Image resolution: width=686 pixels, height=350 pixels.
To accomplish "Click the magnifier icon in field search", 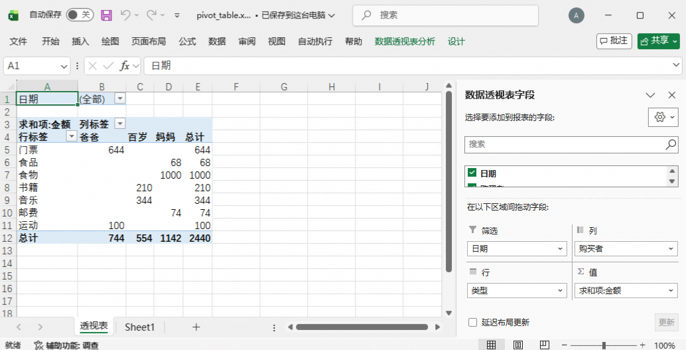I will point(671,144).
